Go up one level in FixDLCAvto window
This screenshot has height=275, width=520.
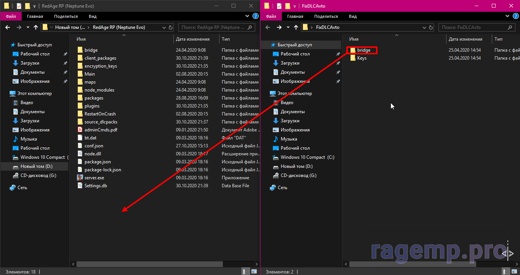coord(296,27)
